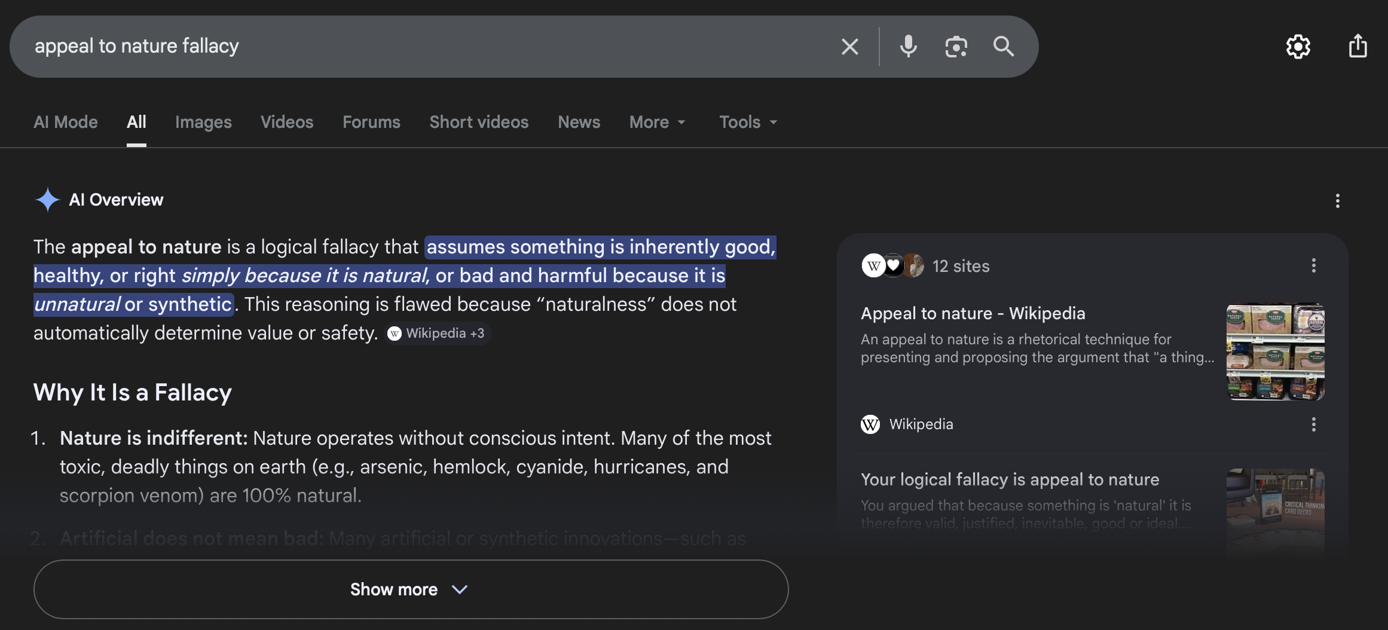The height and width of the screenshot is (630, 1388).
Task: Click the AI Overview sparkle icon
Action: pos(47,200)
